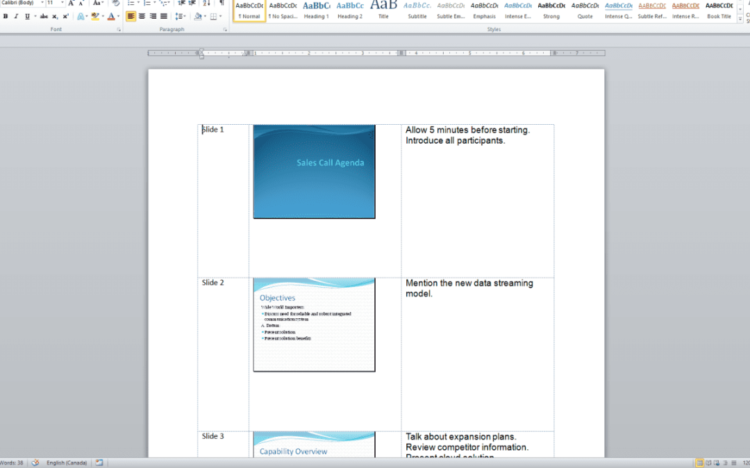Center align the paragraph text
The image size is (750, 468).
[142, 16]
